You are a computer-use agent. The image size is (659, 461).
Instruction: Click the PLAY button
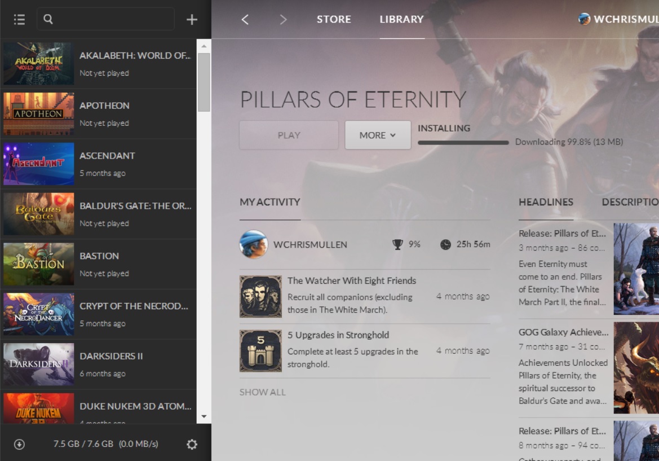(x=289, y=135)
